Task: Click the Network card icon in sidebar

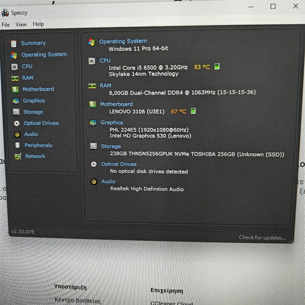Action: tap(18, 156)
